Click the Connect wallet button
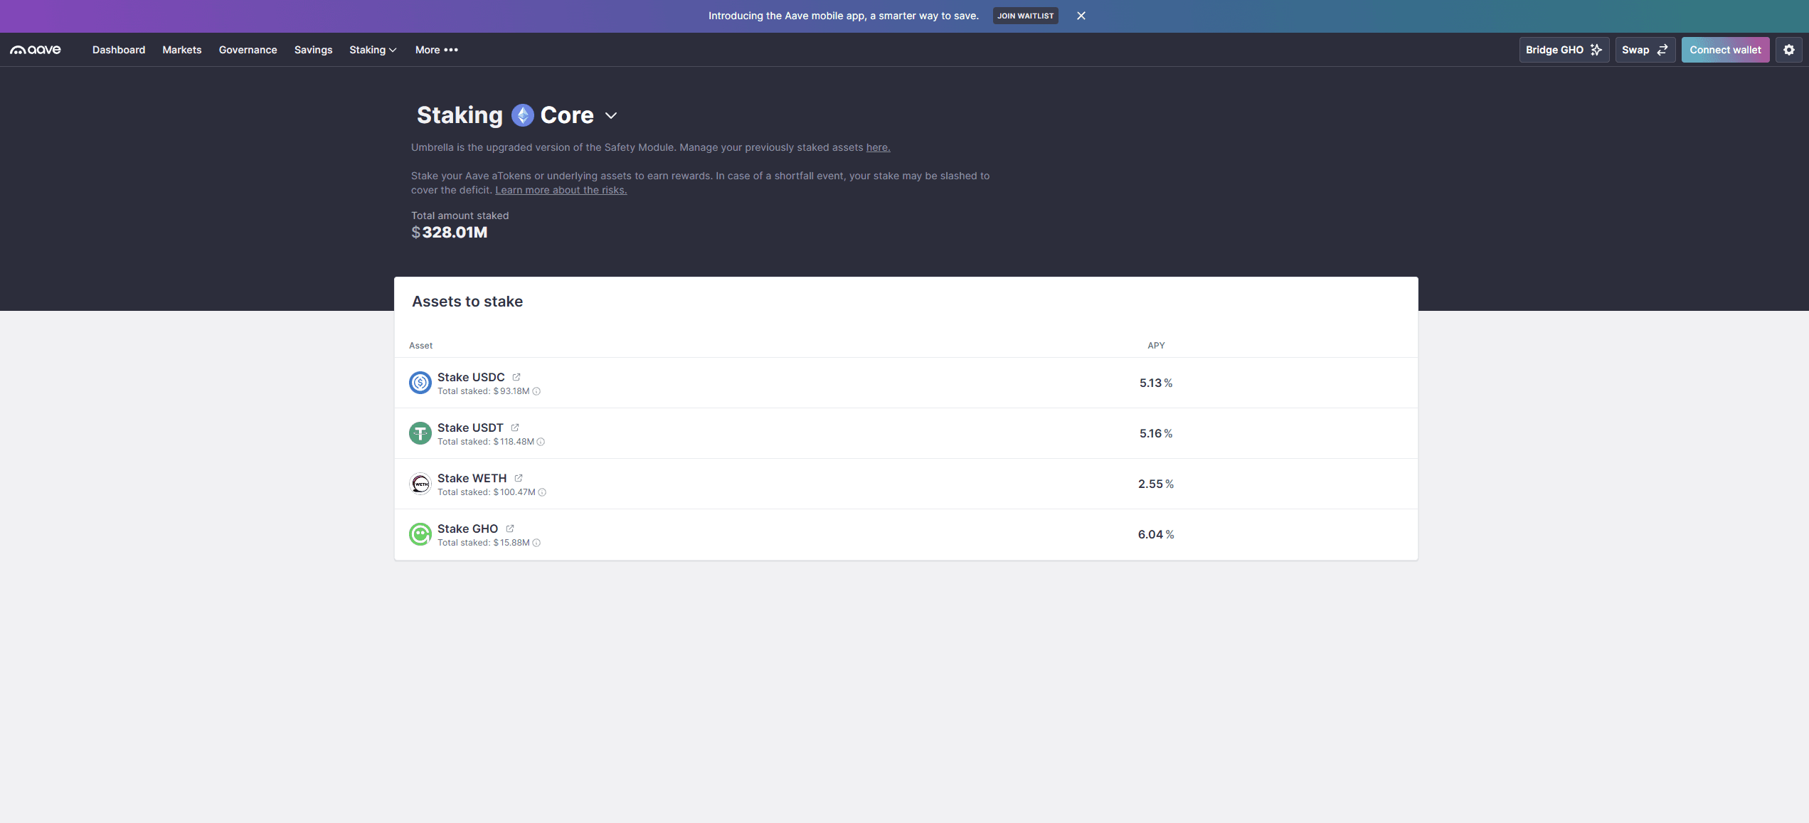This screenshot has width=1809, height=823. [1725, 50]
